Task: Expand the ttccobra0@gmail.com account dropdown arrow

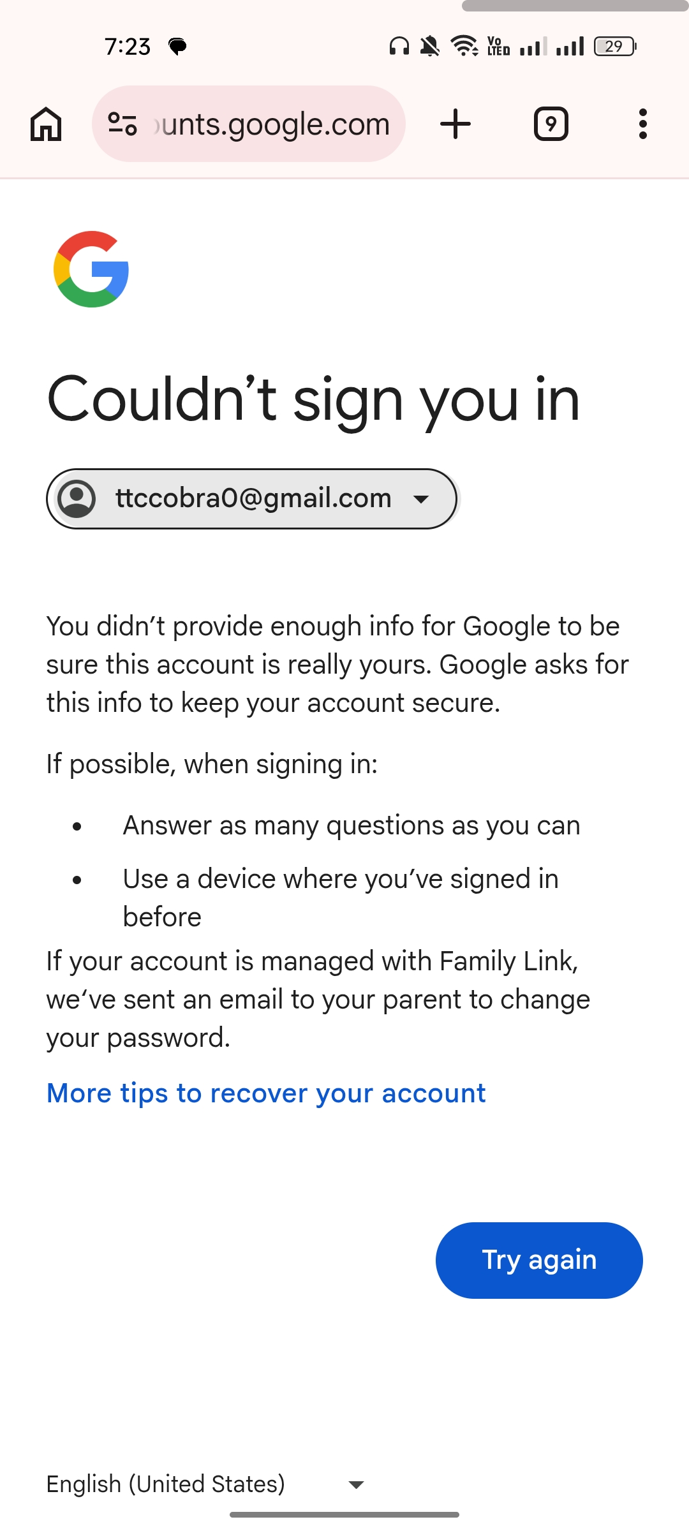Action: [x=421, y=499]
